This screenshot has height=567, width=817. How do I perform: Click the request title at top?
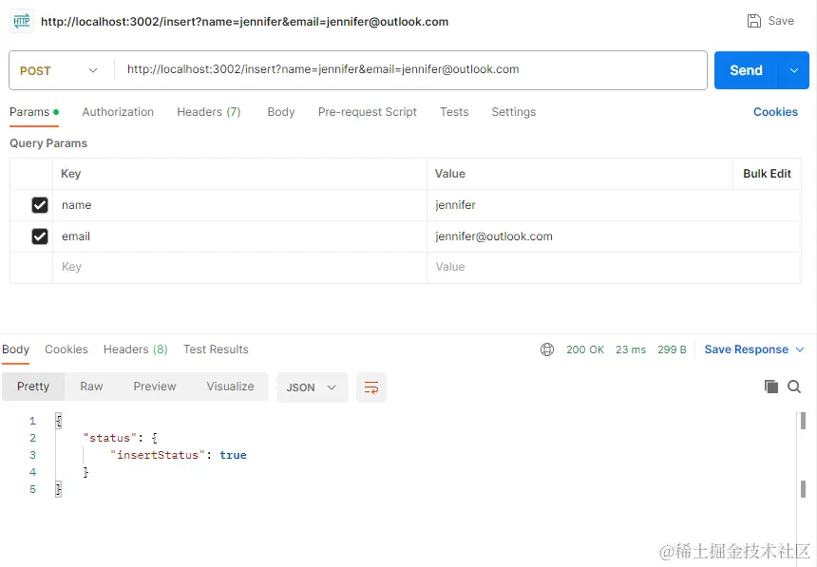[x=244, y=21]
